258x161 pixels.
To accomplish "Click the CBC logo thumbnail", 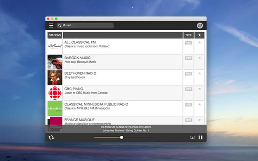I will point(55,93).
